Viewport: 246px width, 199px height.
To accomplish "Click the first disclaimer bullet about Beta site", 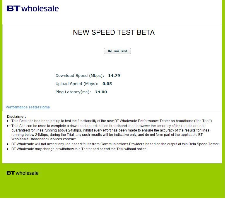I will tap(112, 121).
